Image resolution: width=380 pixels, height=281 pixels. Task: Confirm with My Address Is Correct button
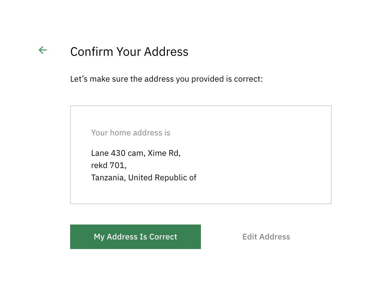point(136,237)
